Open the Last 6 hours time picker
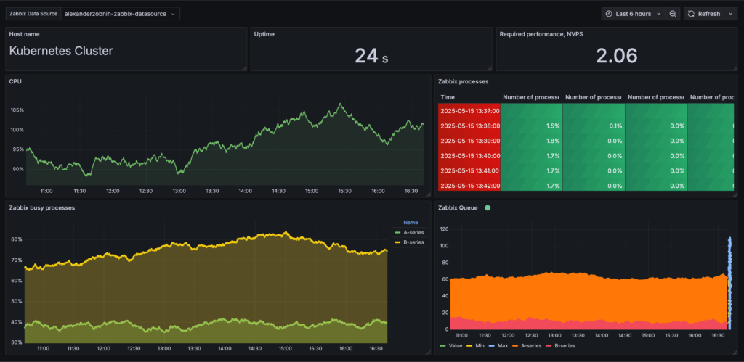Screen dimensions: 744x362 632,14
